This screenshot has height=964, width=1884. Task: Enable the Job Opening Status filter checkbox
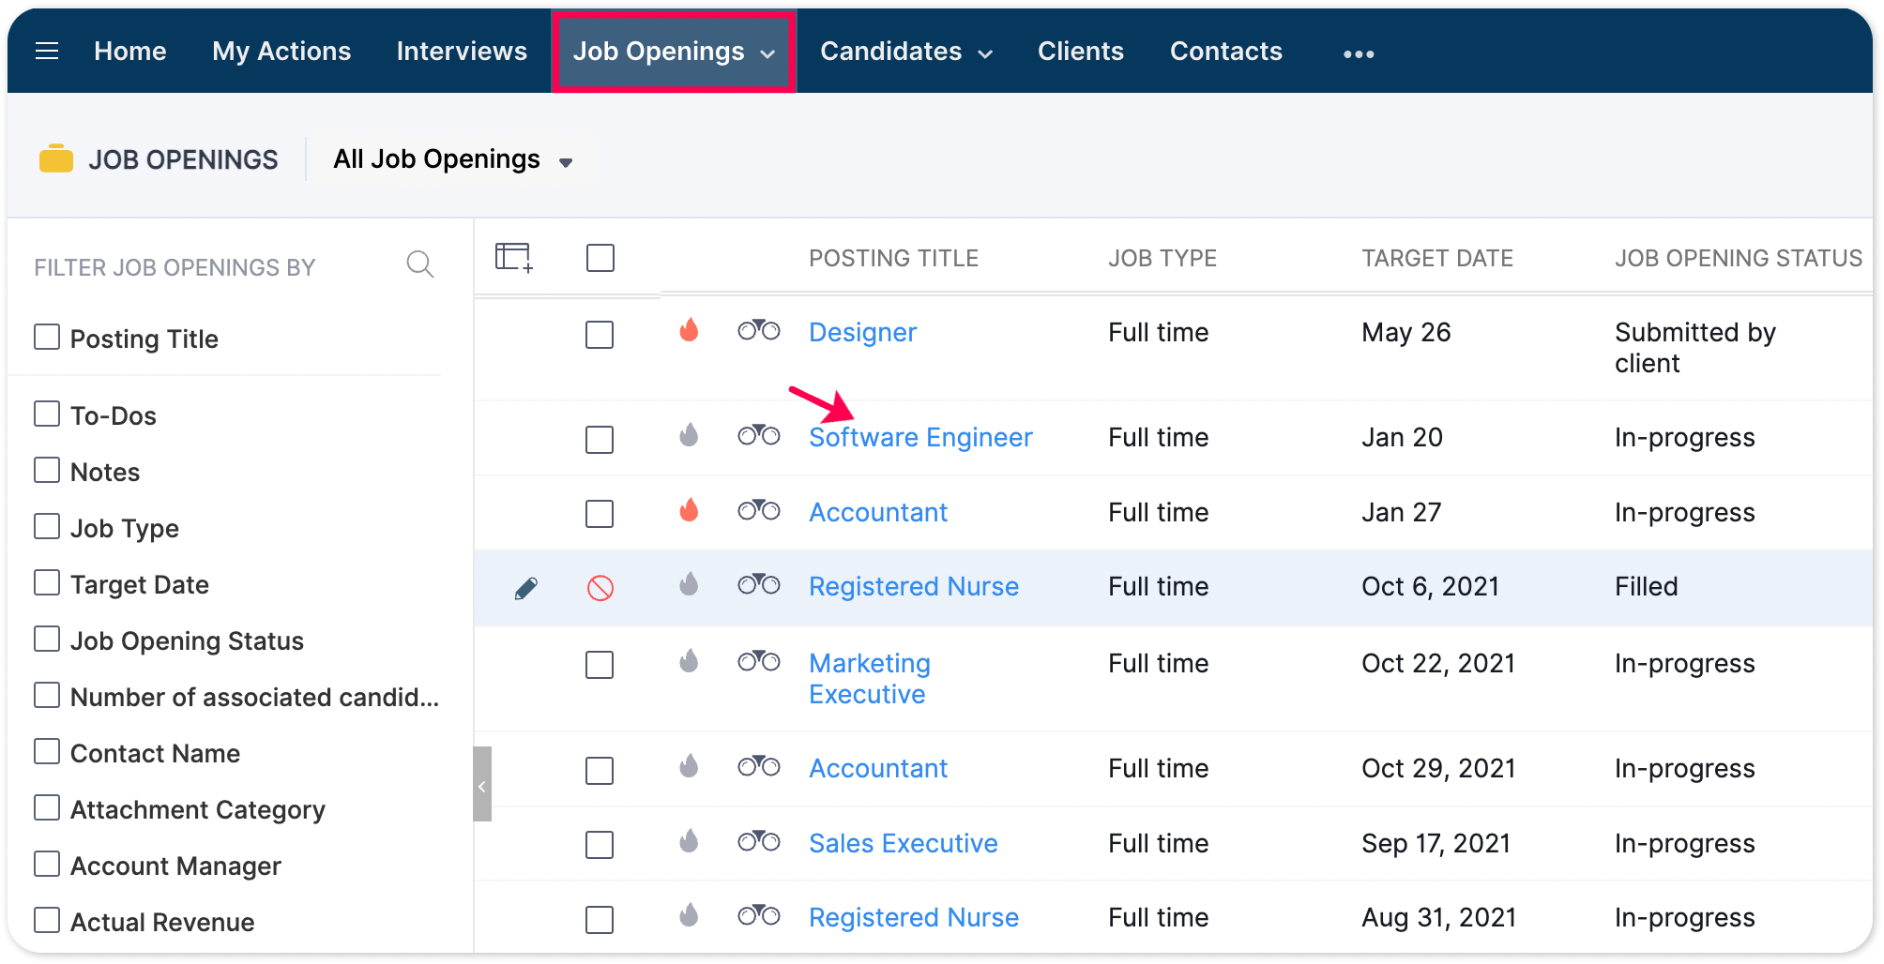(47, 639)
